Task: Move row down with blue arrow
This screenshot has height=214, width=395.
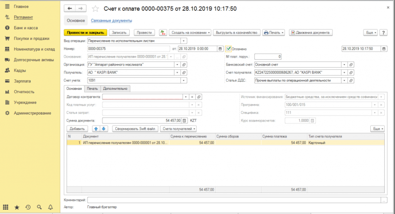Action: 104,128
